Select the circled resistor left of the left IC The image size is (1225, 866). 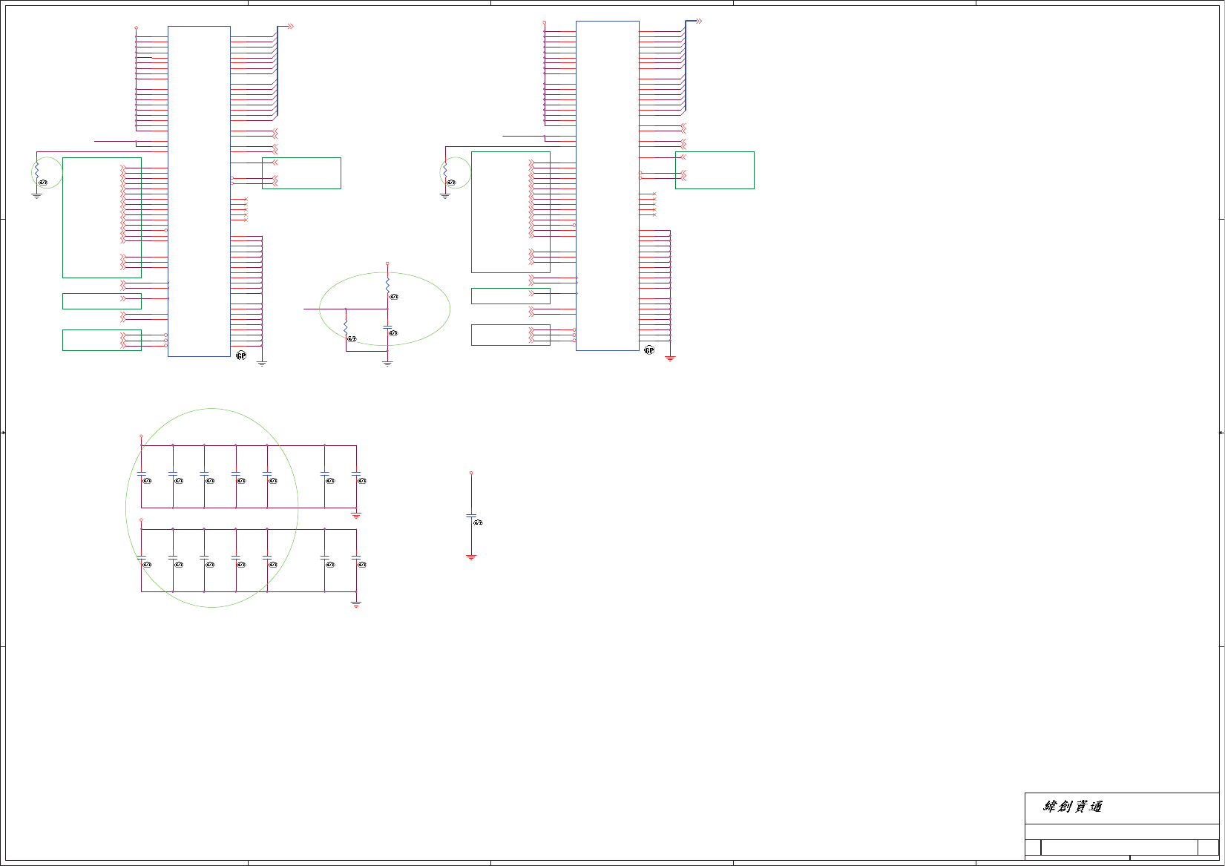tap(36, 170)
